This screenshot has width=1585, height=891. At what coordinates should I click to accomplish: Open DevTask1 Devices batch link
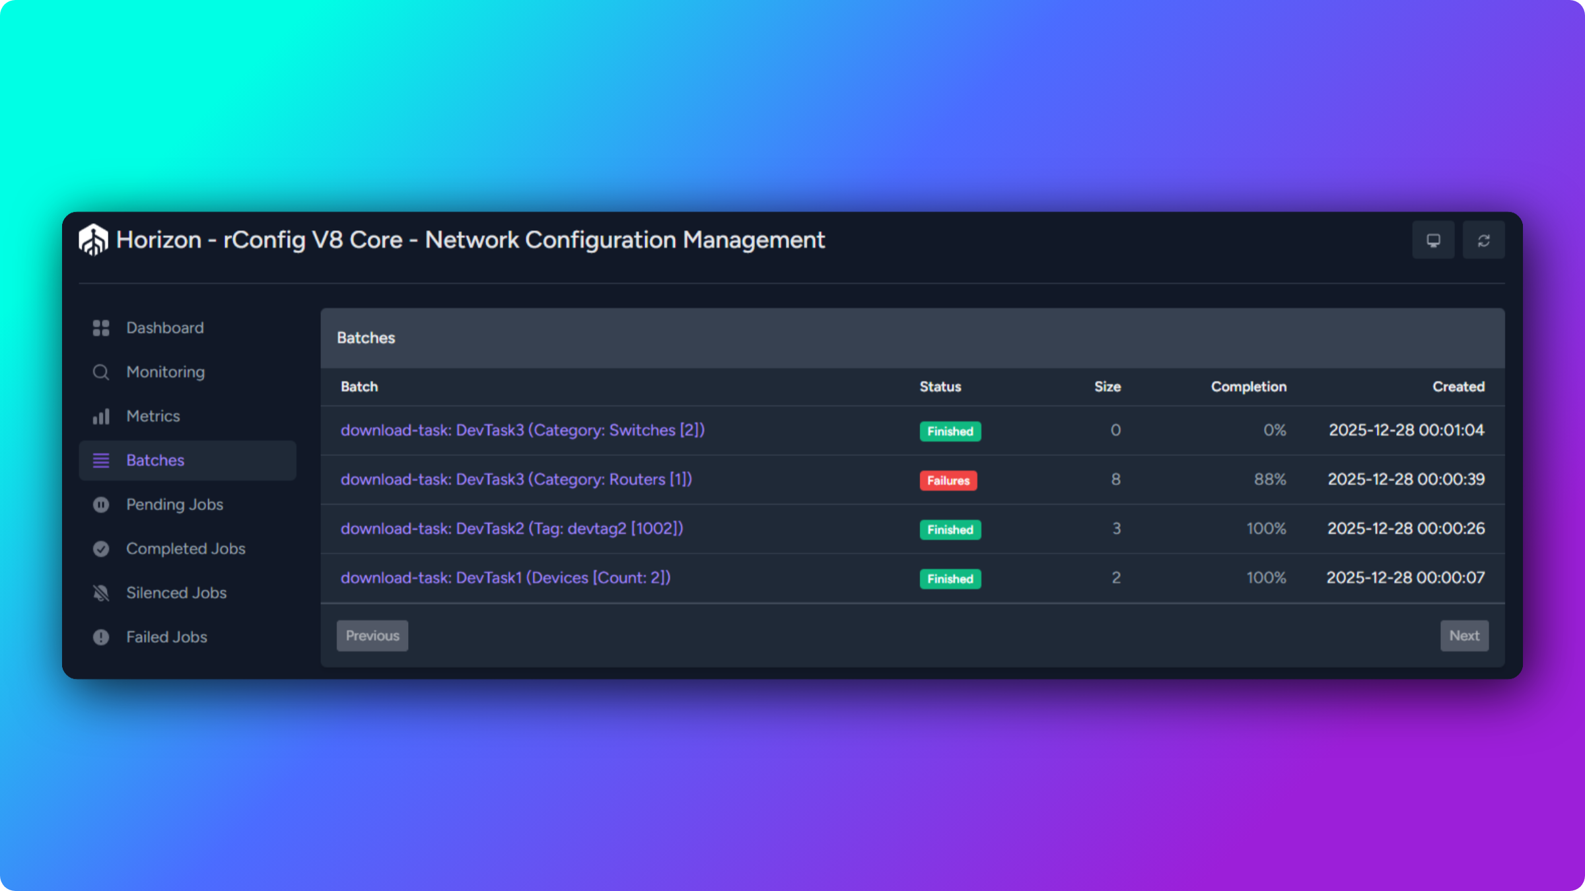pos(505,578)
